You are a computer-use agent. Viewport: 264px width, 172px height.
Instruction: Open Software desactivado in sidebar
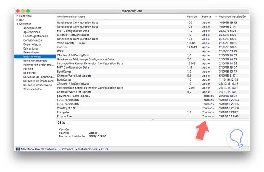(38, 85)
